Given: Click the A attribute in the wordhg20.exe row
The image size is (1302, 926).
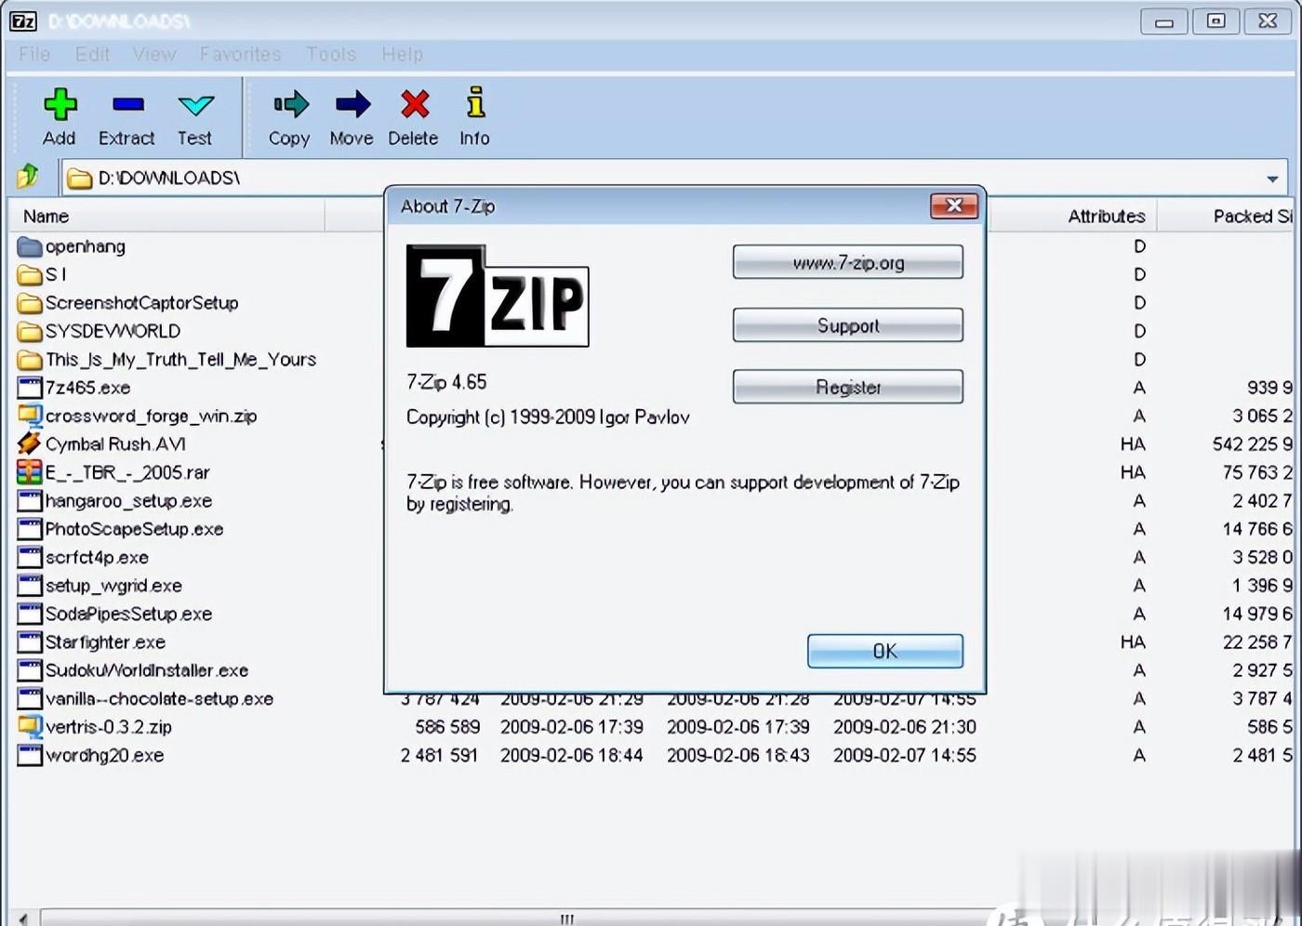Looking at the screenshot, I should (1139, 756).
